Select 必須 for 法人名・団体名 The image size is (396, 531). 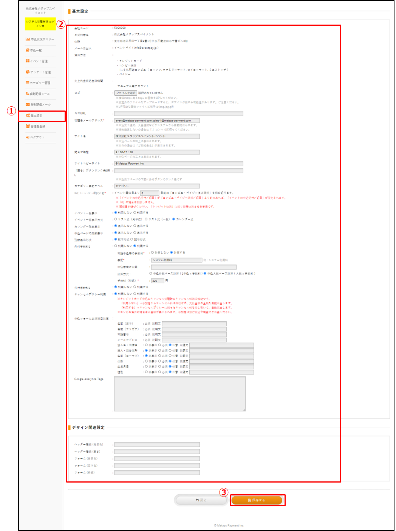(159, 345)
